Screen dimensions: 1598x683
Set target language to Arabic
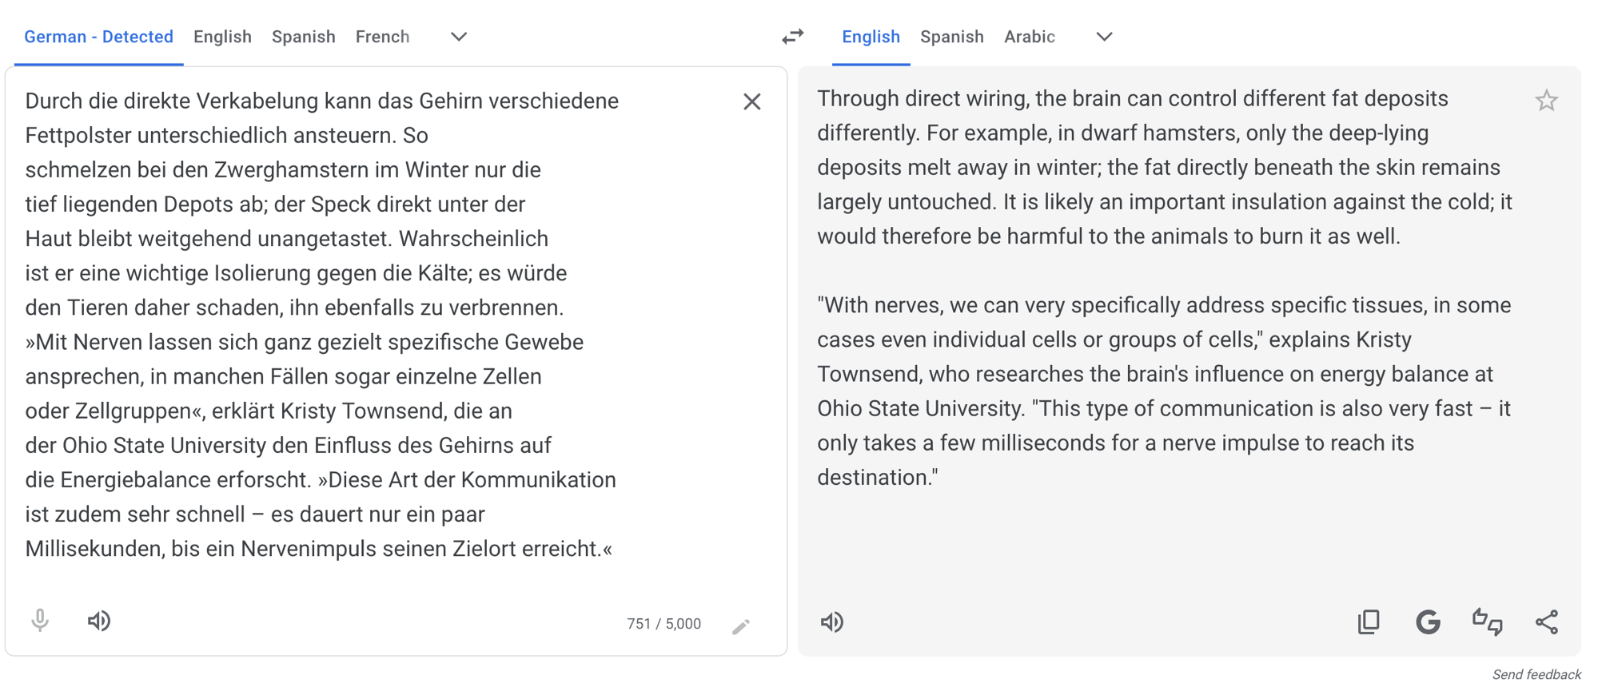tap(1029, 37)
